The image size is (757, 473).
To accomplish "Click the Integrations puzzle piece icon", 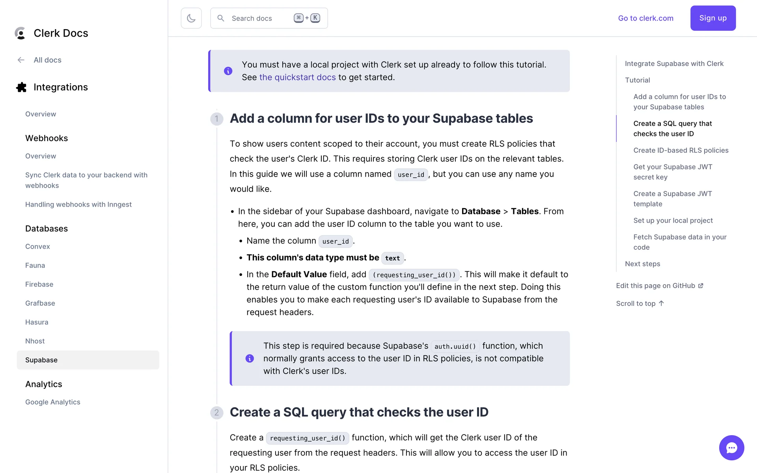I will click(x=21, y=87).
